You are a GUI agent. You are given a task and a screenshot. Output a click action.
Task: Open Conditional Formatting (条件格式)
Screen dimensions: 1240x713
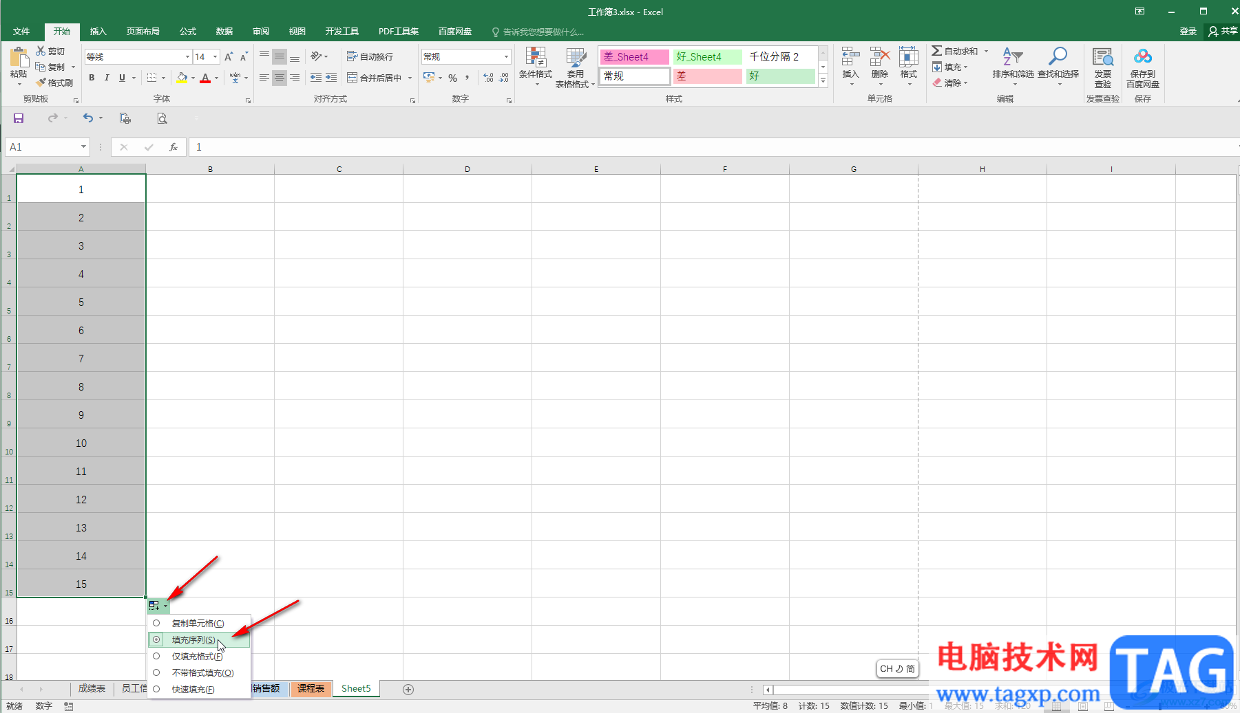click(x=536, y=67)
